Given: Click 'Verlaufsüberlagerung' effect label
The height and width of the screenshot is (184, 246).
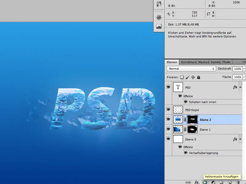Looking at the screenshot, I should point(204,153).
